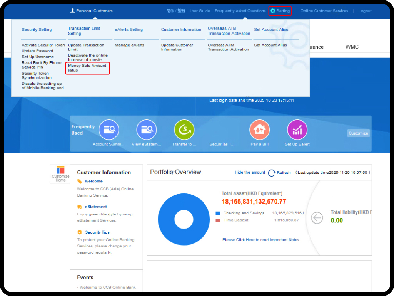The width and height of the screenshot is (394, 296).
Task: Open the Pay a Bill icon
Action: (x=260, y=130)
